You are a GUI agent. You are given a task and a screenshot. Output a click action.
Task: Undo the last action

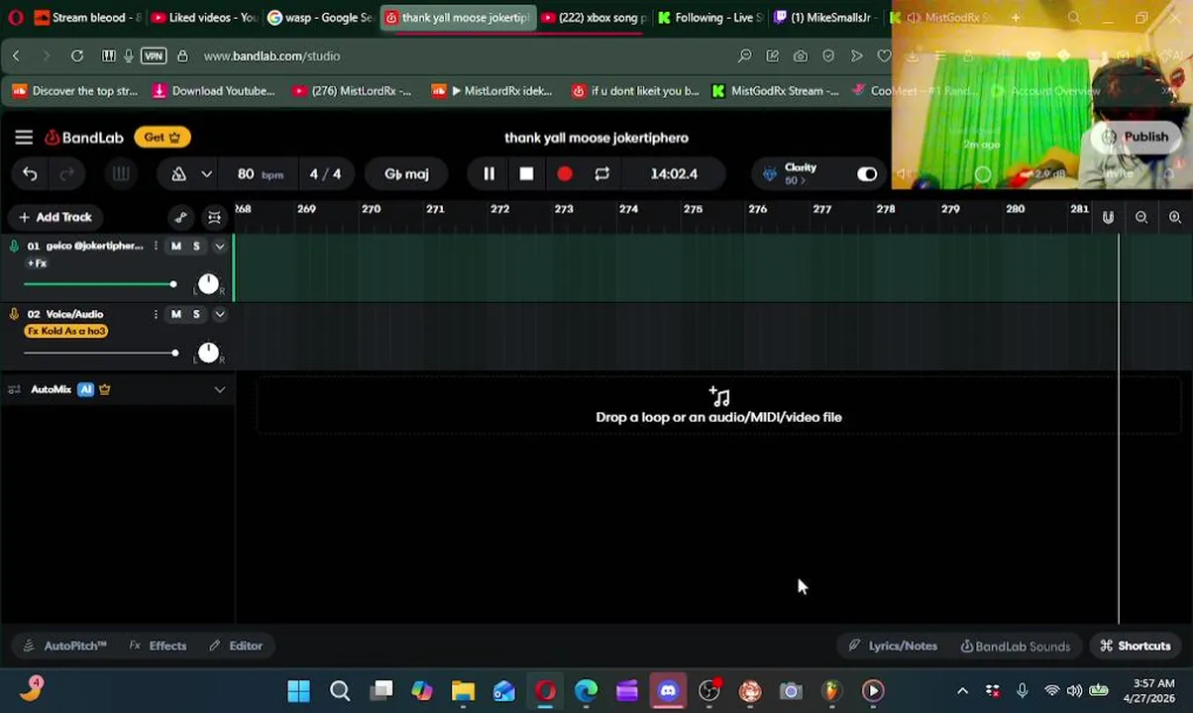click(30, 174)
